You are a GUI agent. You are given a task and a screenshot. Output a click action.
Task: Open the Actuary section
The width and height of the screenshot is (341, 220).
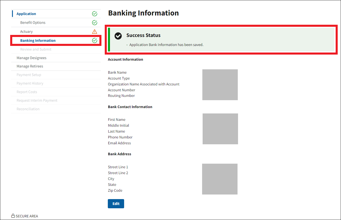click(x=27, y=32)
